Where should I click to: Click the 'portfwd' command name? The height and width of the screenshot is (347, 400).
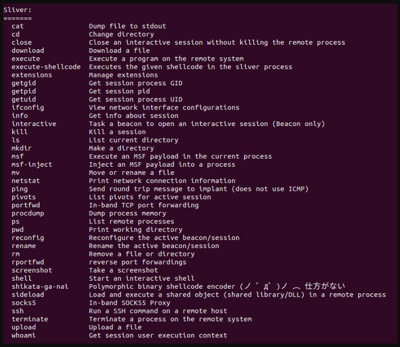(x=26, y=205)
